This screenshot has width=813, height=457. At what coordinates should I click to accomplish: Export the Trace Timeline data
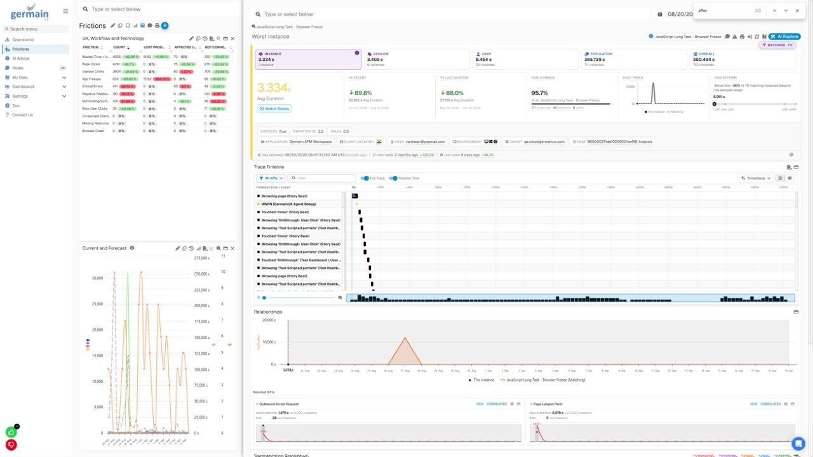(789, 167)
